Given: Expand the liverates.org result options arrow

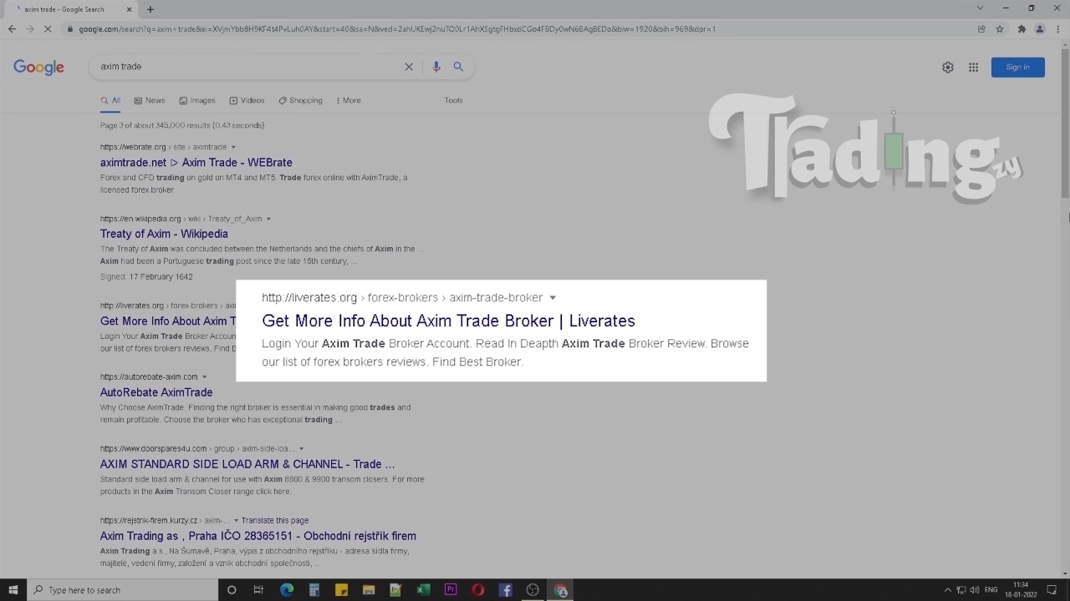Looking at the screenshot, I should pyautogui.click(x=553, y=298).
